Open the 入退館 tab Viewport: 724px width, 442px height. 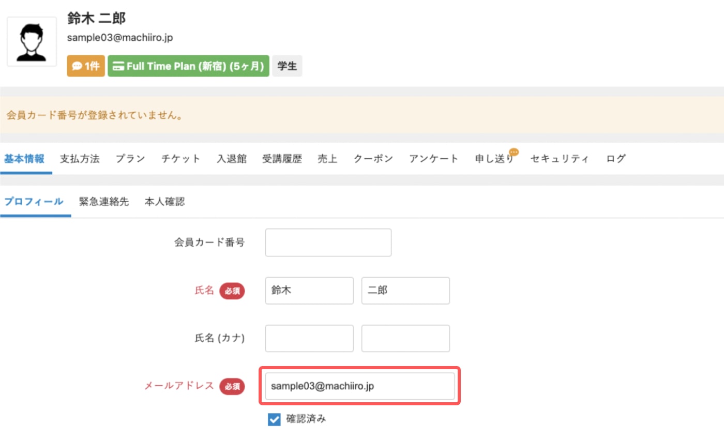pyautogui.click(x=231, y=159)
